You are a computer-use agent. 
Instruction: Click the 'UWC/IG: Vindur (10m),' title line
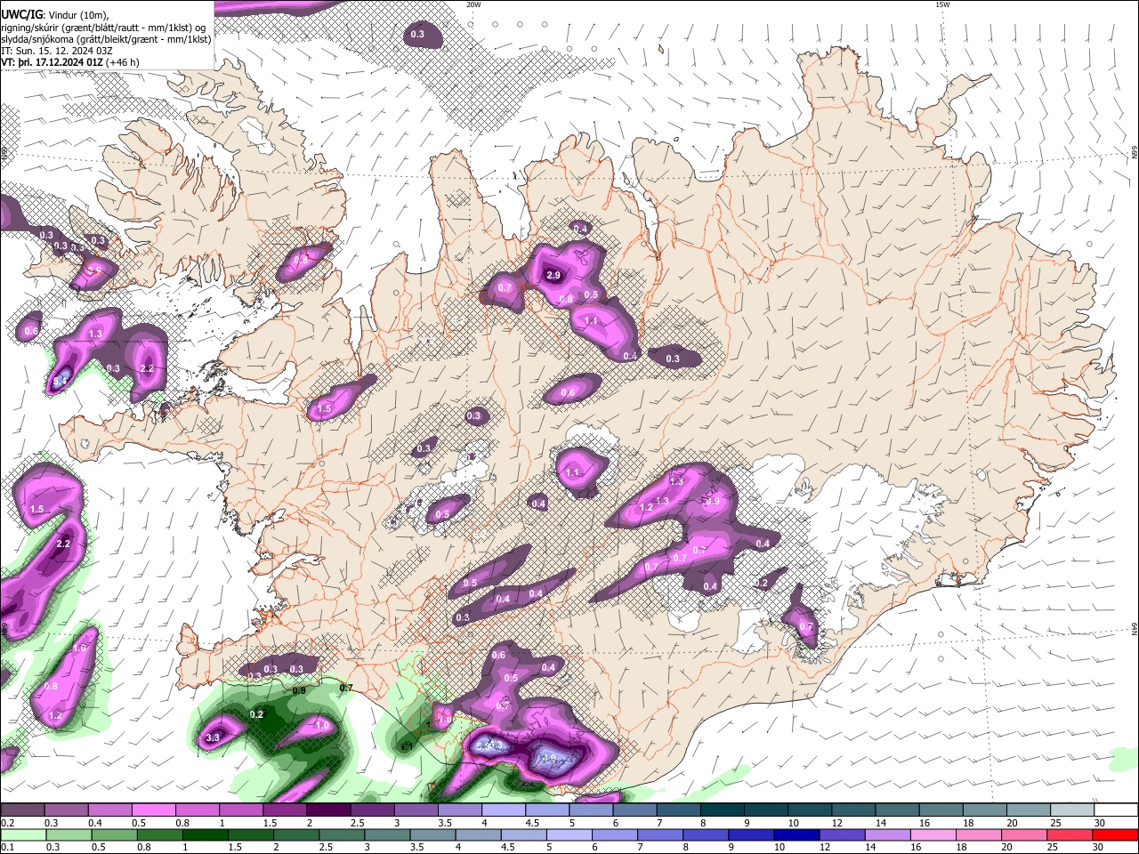click(55, 15)
